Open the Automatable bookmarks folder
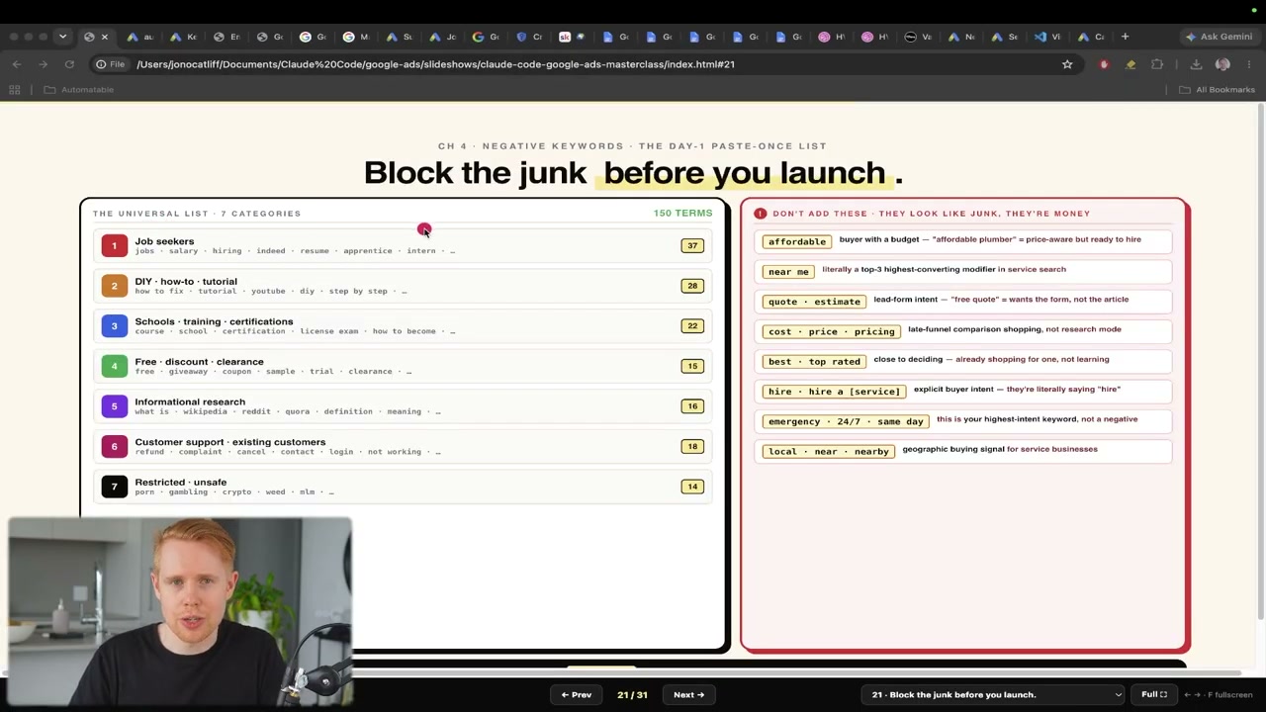 79,90
